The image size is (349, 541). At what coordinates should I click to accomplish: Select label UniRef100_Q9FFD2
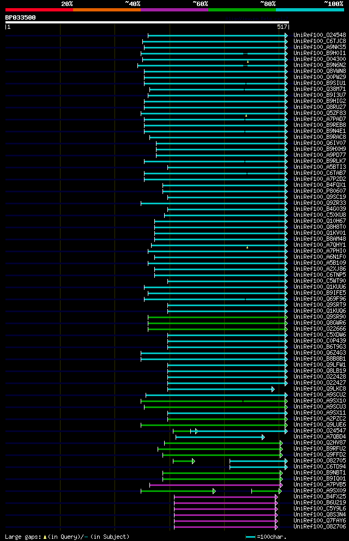(x=320, y=455)
